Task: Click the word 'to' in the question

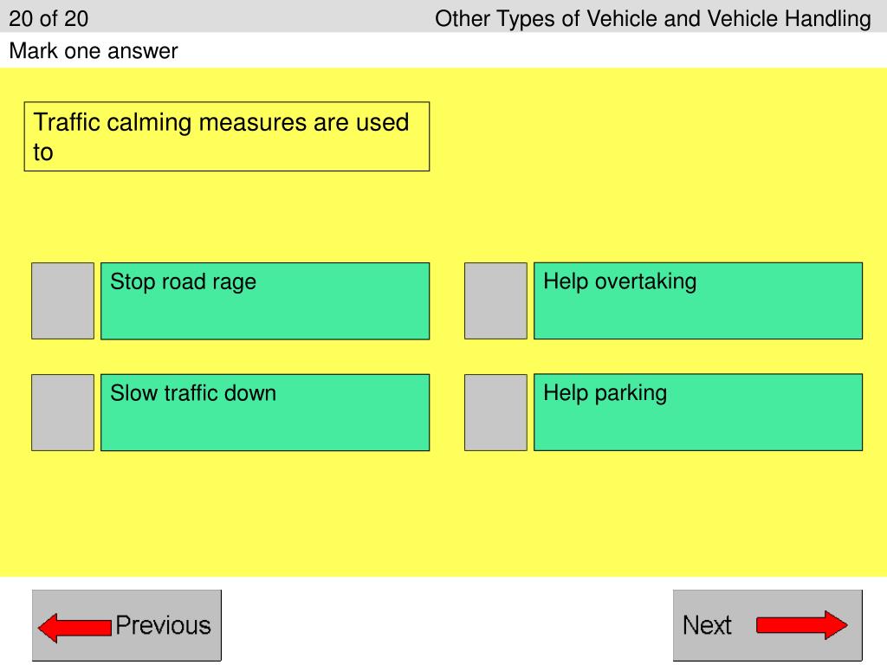Action: tap(43, 152)
